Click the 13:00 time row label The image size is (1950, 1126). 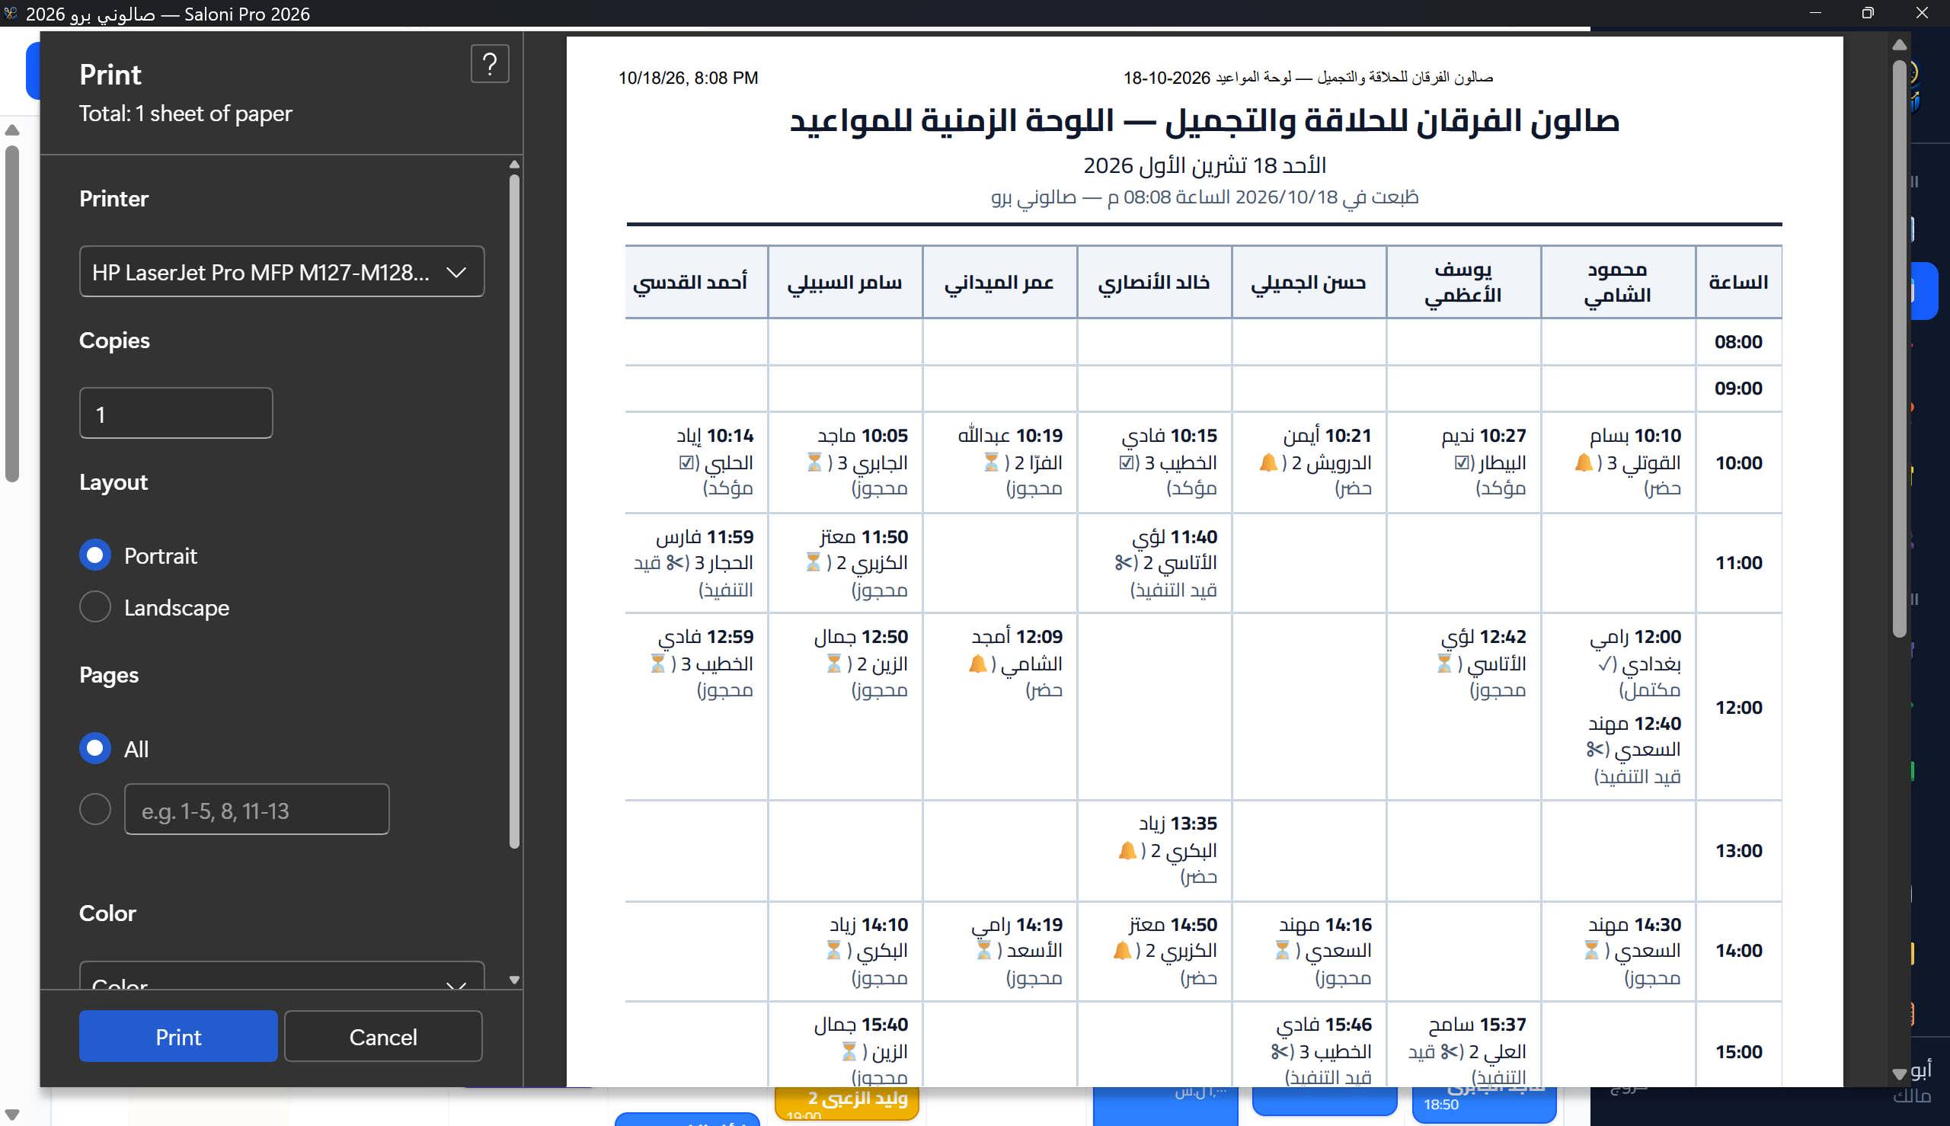[1739, 851]
